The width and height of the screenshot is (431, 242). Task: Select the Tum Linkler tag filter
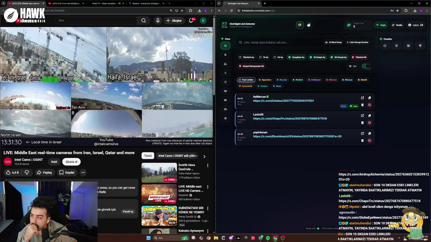tap(246, 80)
